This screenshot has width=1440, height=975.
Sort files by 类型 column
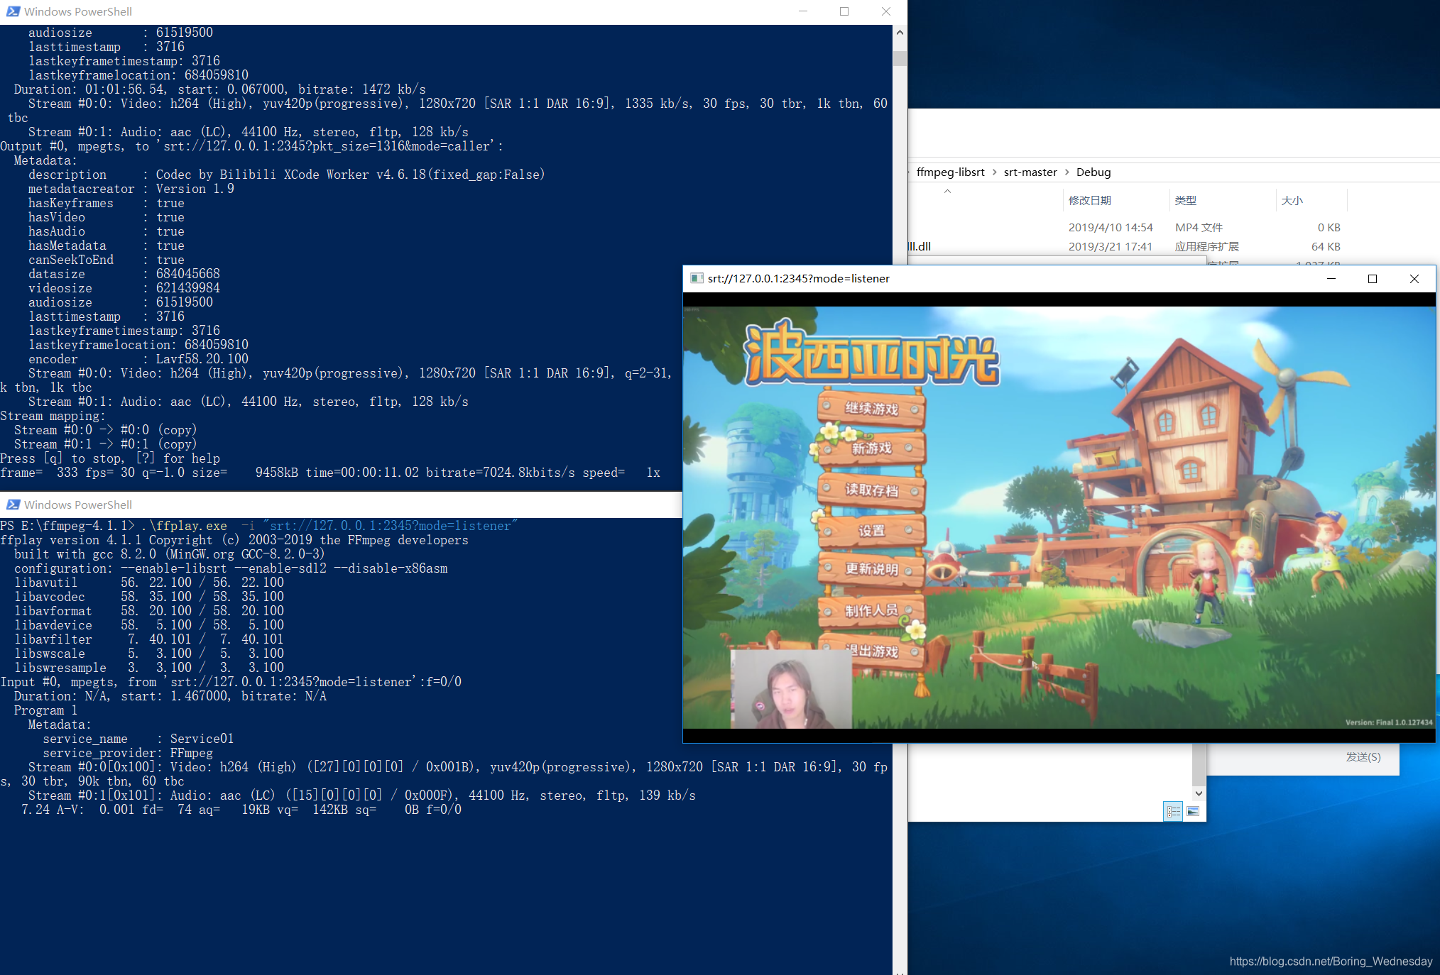1185,201
